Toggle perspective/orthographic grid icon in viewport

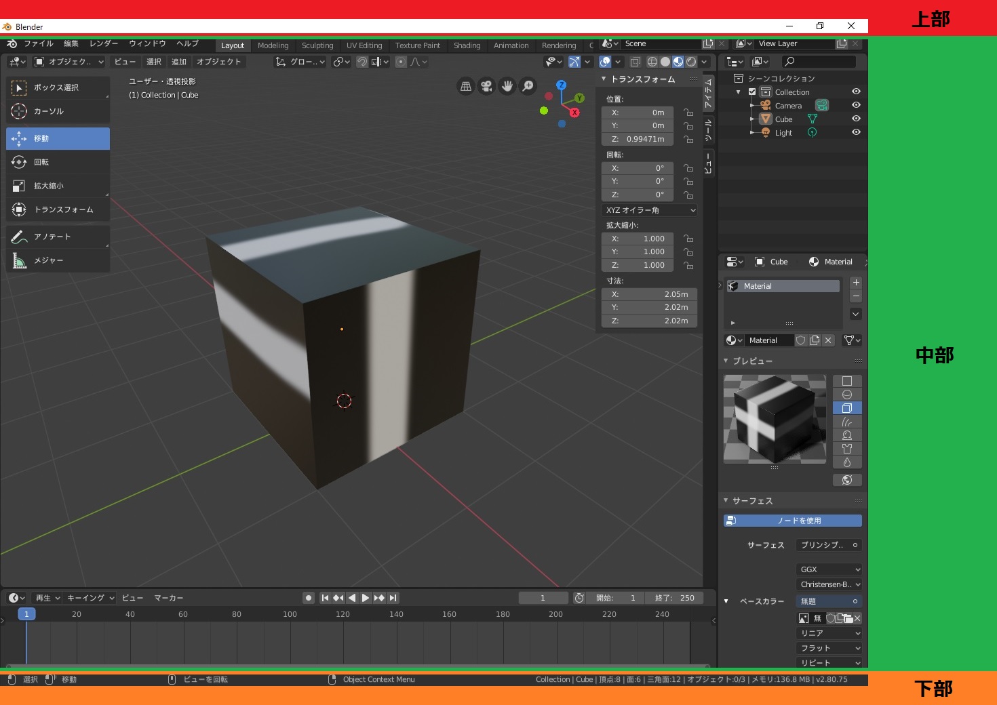[466, 86]
